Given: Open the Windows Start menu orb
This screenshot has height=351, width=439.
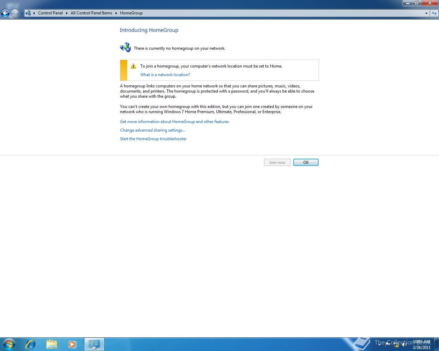Looking at the screenshot, I should click(x=9, y=344).
